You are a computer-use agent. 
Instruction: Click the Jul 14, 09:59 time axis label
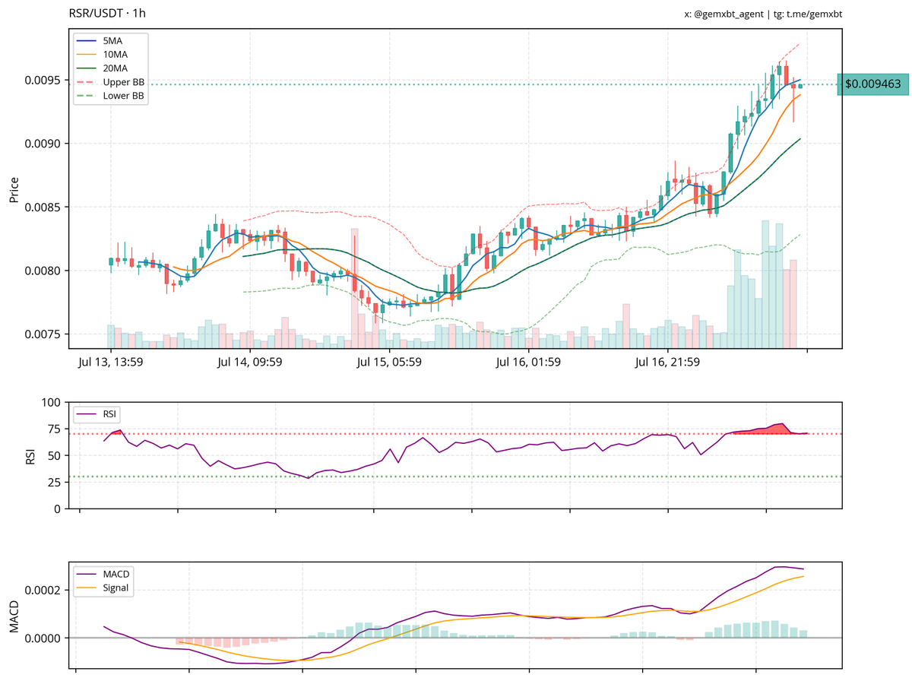pos(250,363)
